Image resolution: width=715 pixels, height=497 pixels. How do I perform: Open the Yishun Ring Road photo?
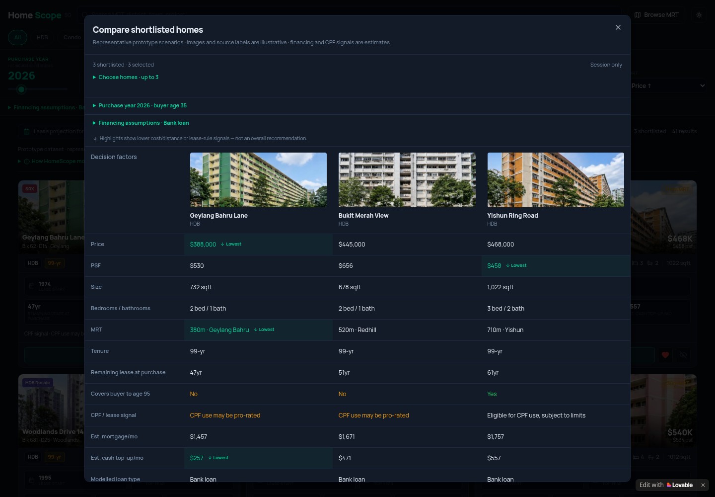click(556, 180)
